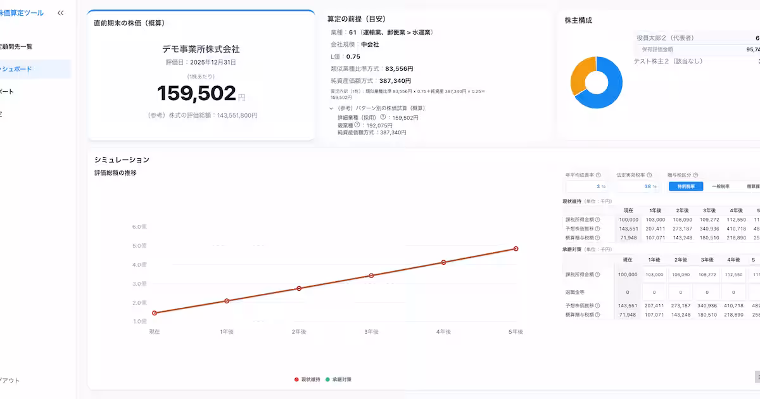Screen dimensions: 760x399
Task: Open 概算贈与税額 help icon in 承継対策 table
Action: coord(597,314)
